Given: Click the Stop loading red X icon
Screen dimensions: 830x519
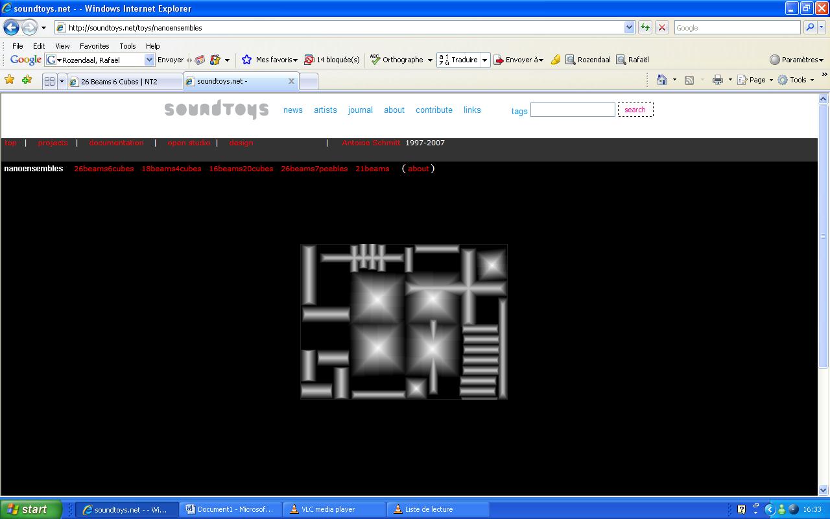Looking at the screenshot, I should coord(661,27).
